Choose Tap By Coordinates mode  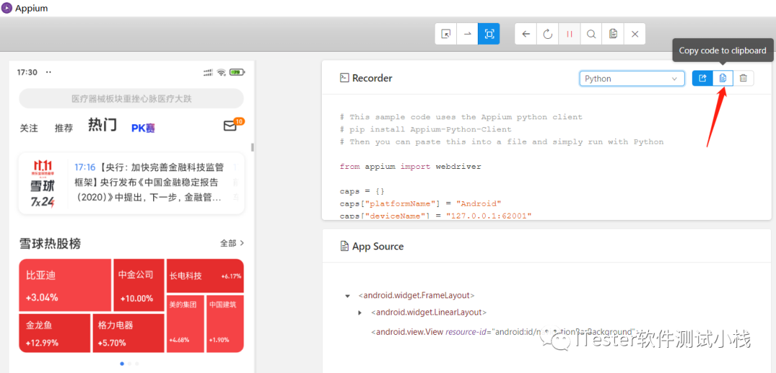(489, 34)
